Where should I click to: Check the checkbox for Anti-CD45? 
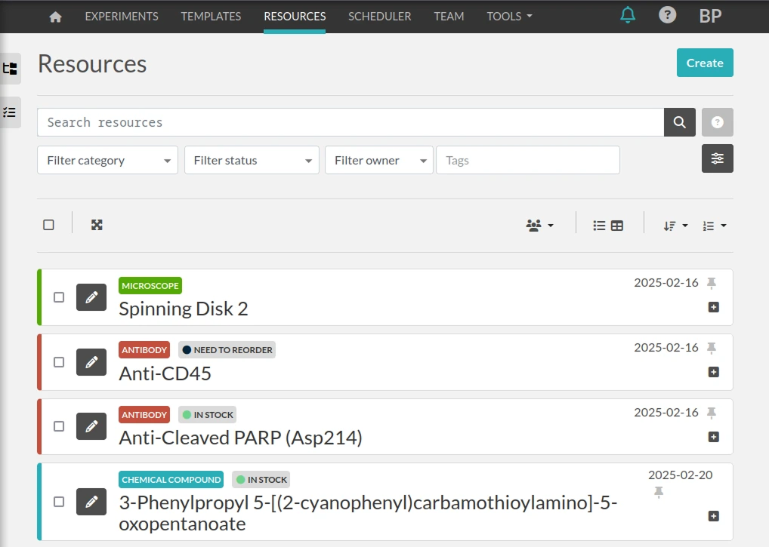[x=59, y=362]
